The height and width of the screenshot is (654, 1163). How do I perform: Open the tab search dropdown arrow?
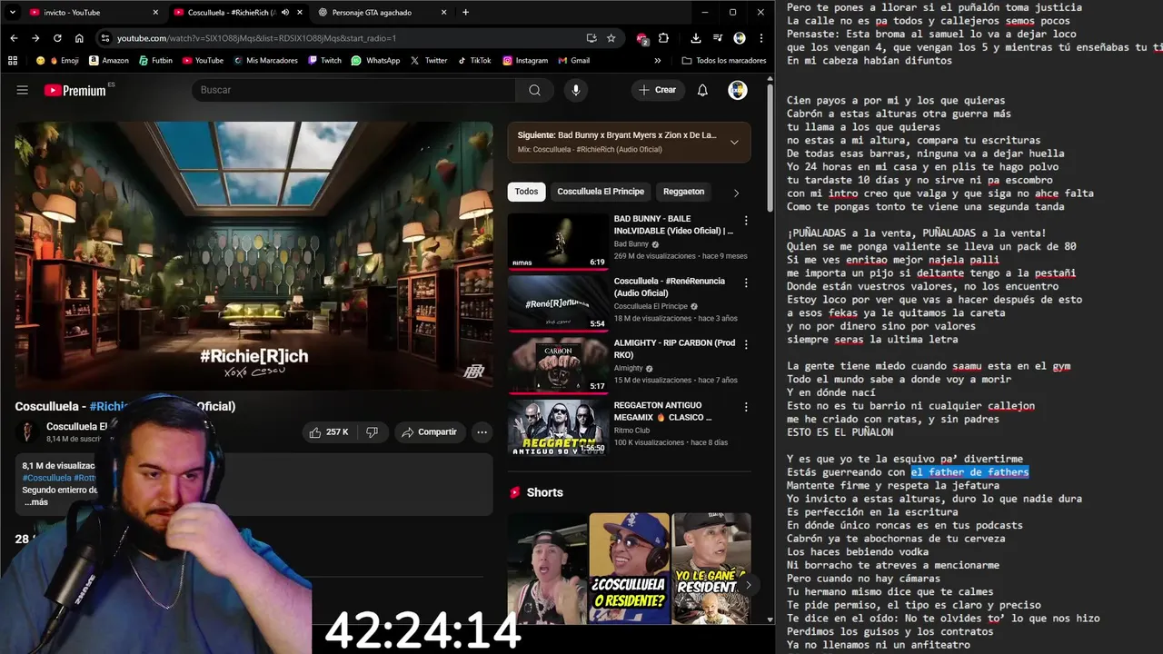tap(13, 13)
